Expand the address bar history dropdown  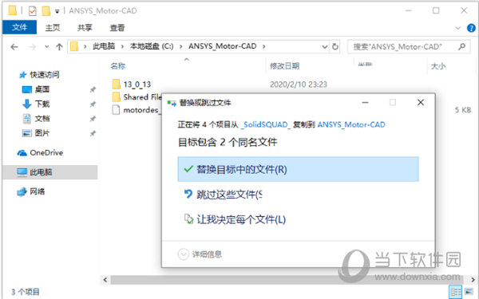325,47
